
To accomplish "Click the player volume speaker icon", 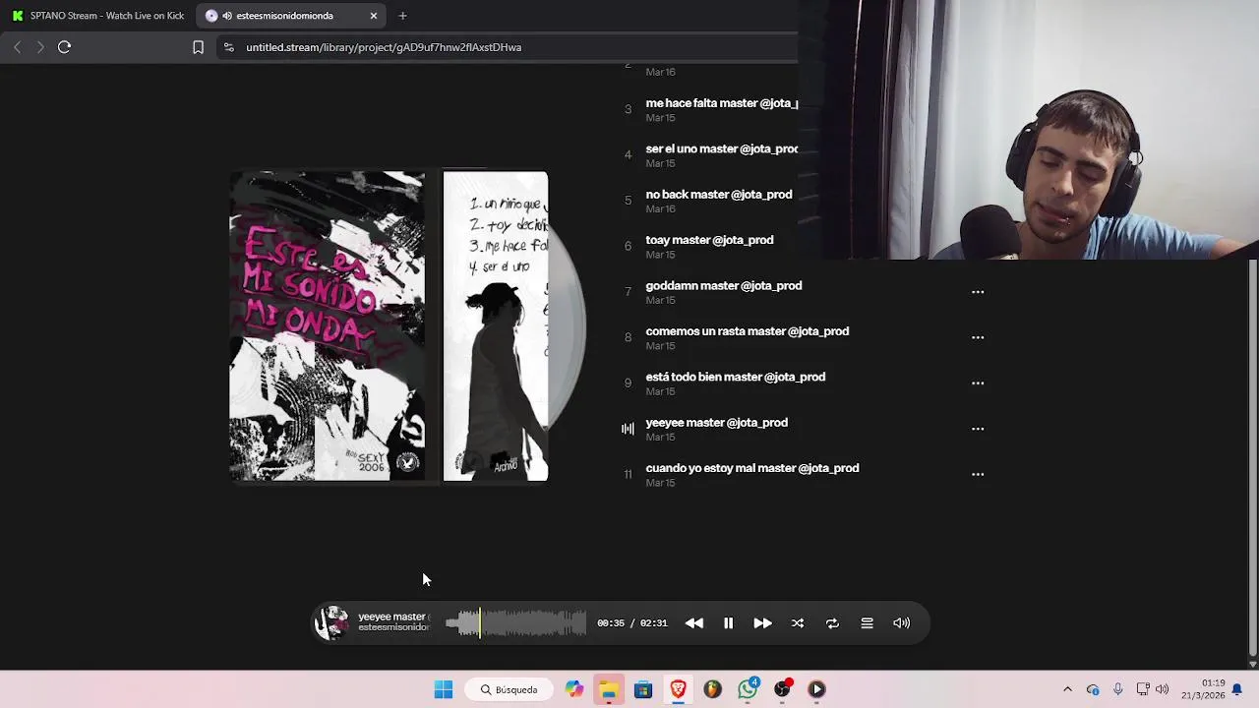I will pyautogui.click(x=901, y=623).
